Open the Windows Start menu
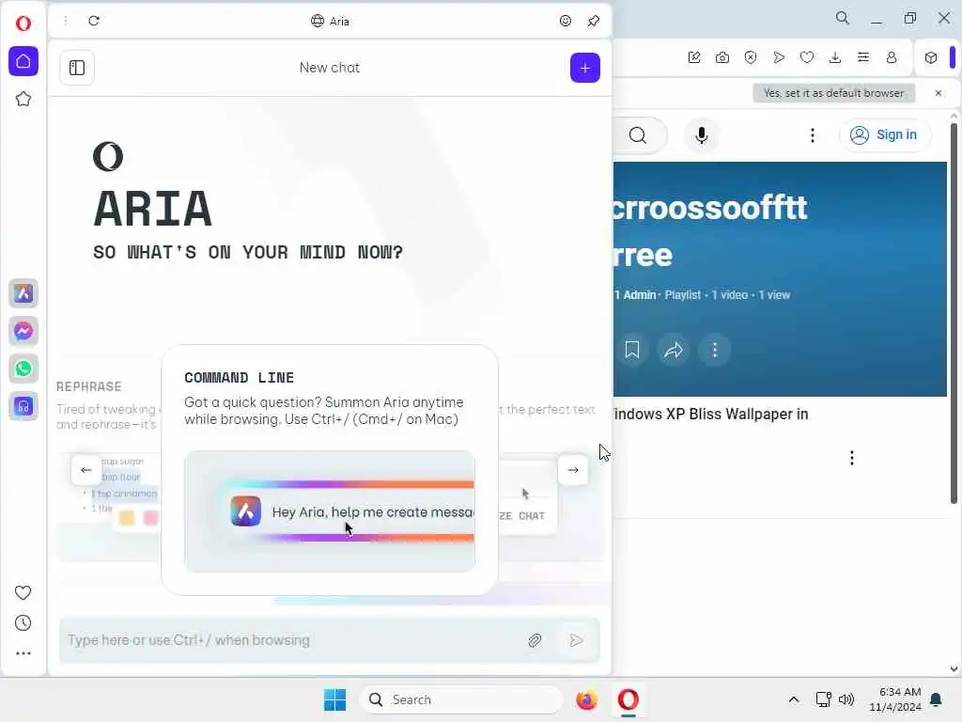 (x=335, y=699)
